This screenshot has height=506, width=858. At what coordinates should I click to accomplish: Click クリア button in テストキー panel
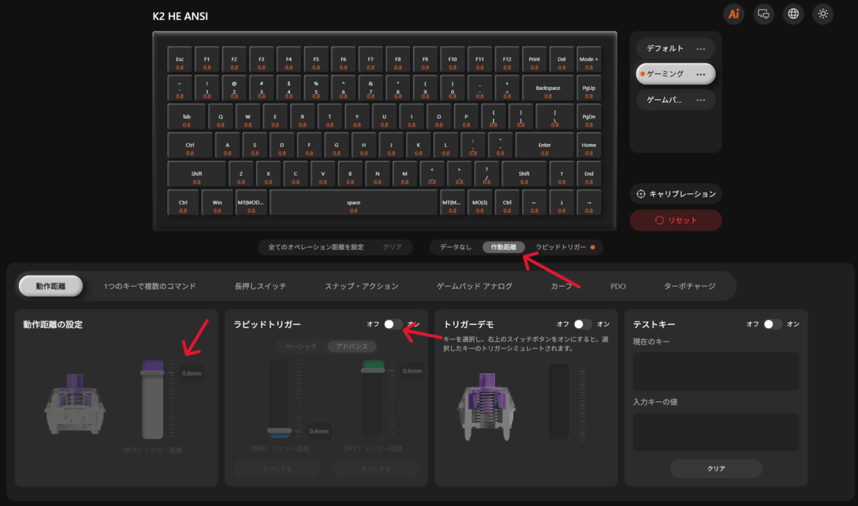pos(716,469)
